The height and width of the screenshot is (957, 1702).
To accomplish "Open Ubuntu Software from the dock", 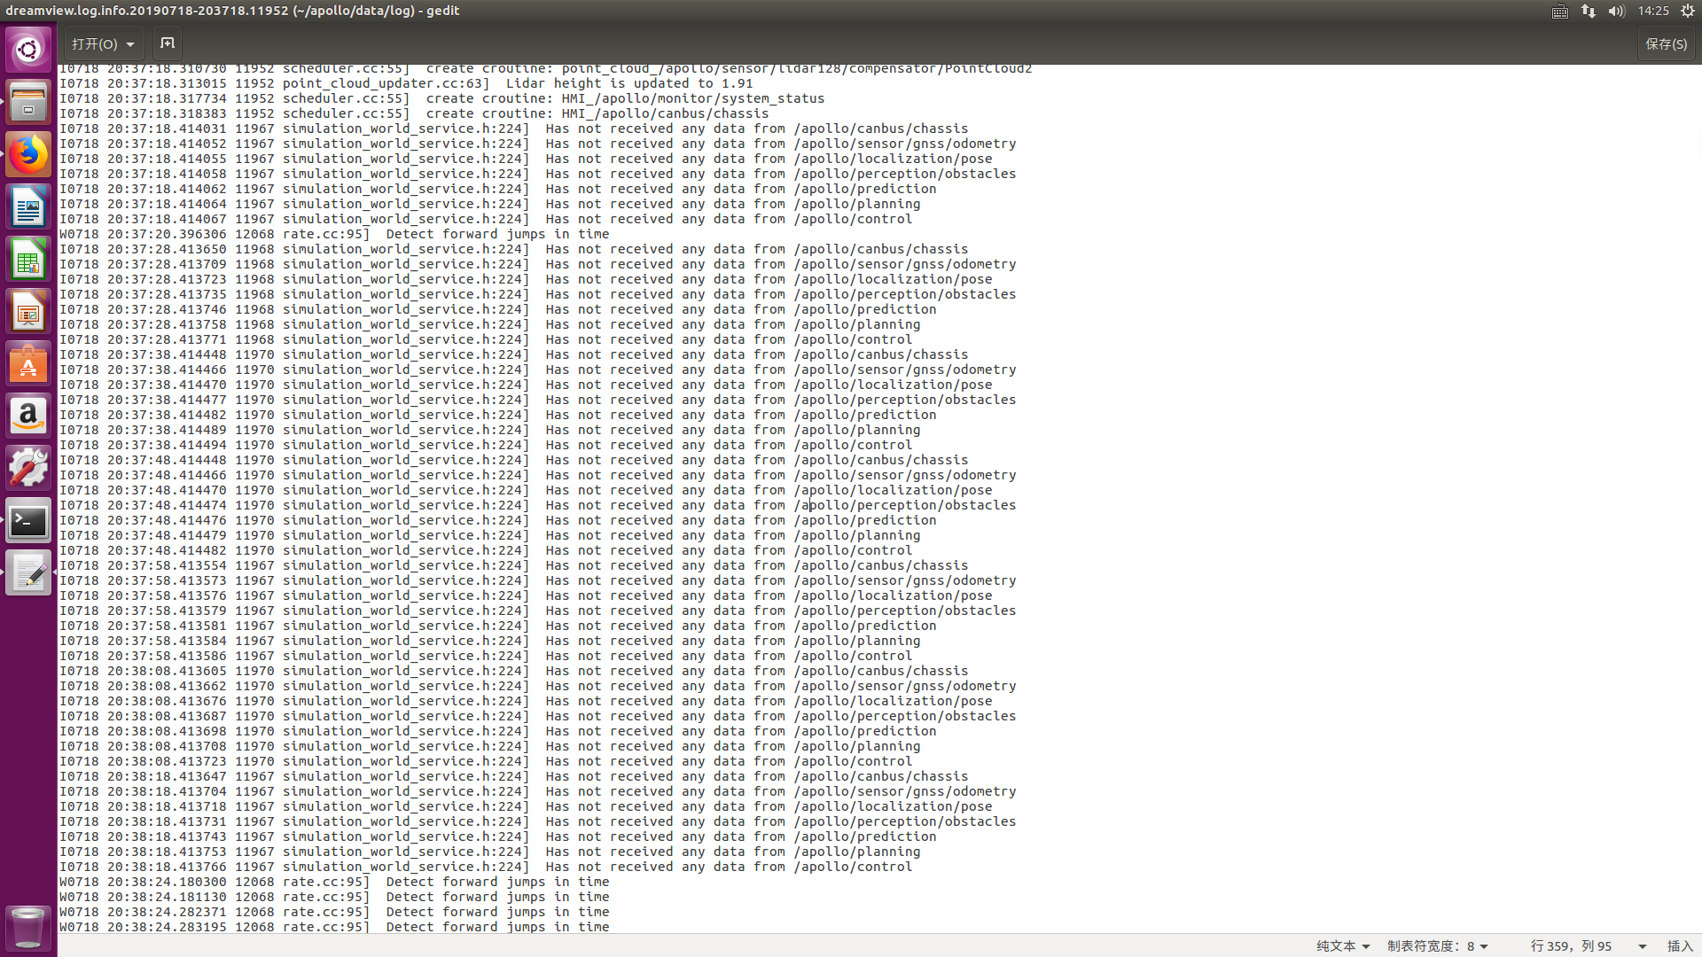I will tap(28, 363).
